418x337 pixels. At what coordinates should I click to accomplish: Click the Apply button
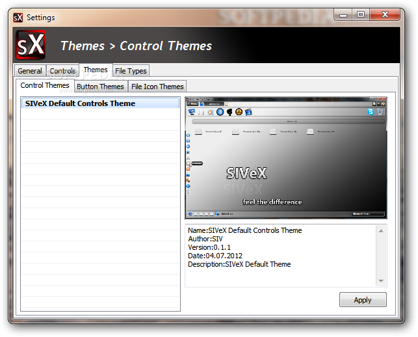point(363,300)
